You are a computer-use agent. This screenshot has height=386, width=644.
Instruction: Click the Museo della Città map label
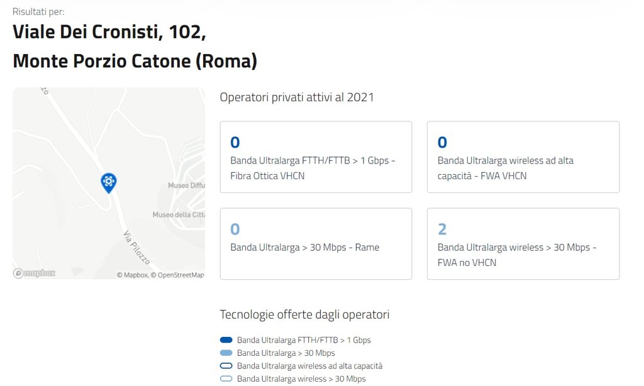coord(179,215)
